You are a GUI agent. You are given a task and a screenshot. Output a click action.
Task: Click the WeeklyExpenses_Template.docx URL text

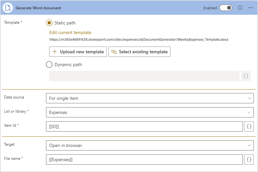(x=139, y=39)
